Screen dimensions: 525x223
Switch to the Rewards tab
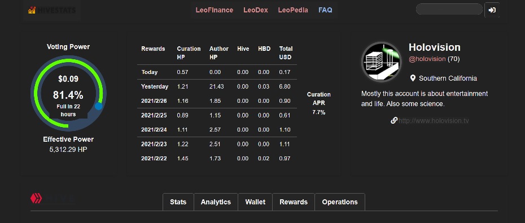tap(294, 202)
